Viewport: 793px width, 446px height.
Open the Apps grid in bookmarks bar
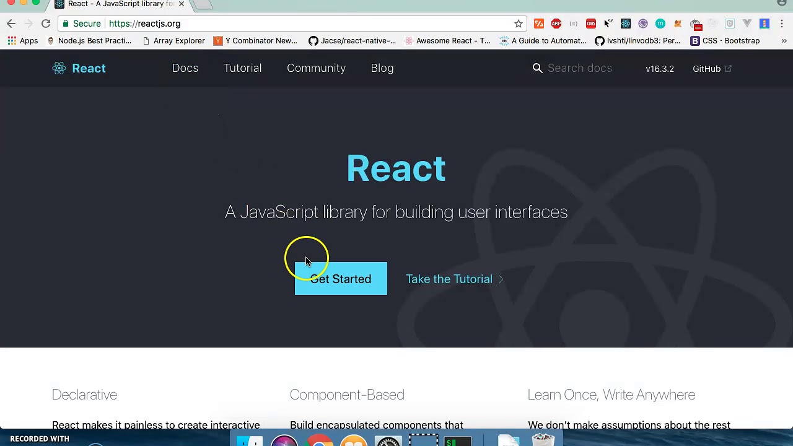[x=23, y=41]
